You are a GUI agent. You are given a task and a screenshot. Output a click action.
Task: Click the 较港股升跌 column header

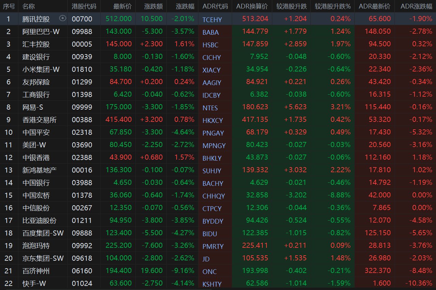point(291,6)
